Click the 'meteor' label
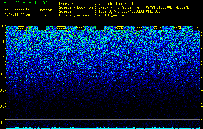The image size is (203, 129). pos(46,10)
